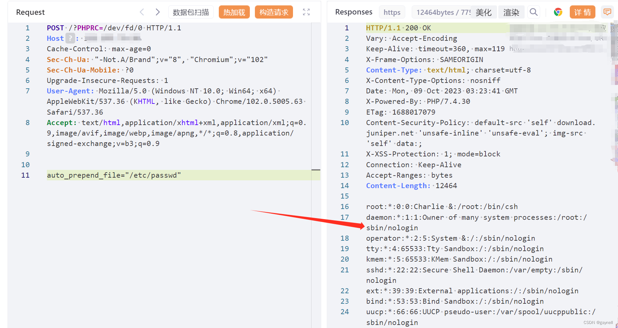
Task: Click the sshd passwd entry line
Action: click(474, 275)
